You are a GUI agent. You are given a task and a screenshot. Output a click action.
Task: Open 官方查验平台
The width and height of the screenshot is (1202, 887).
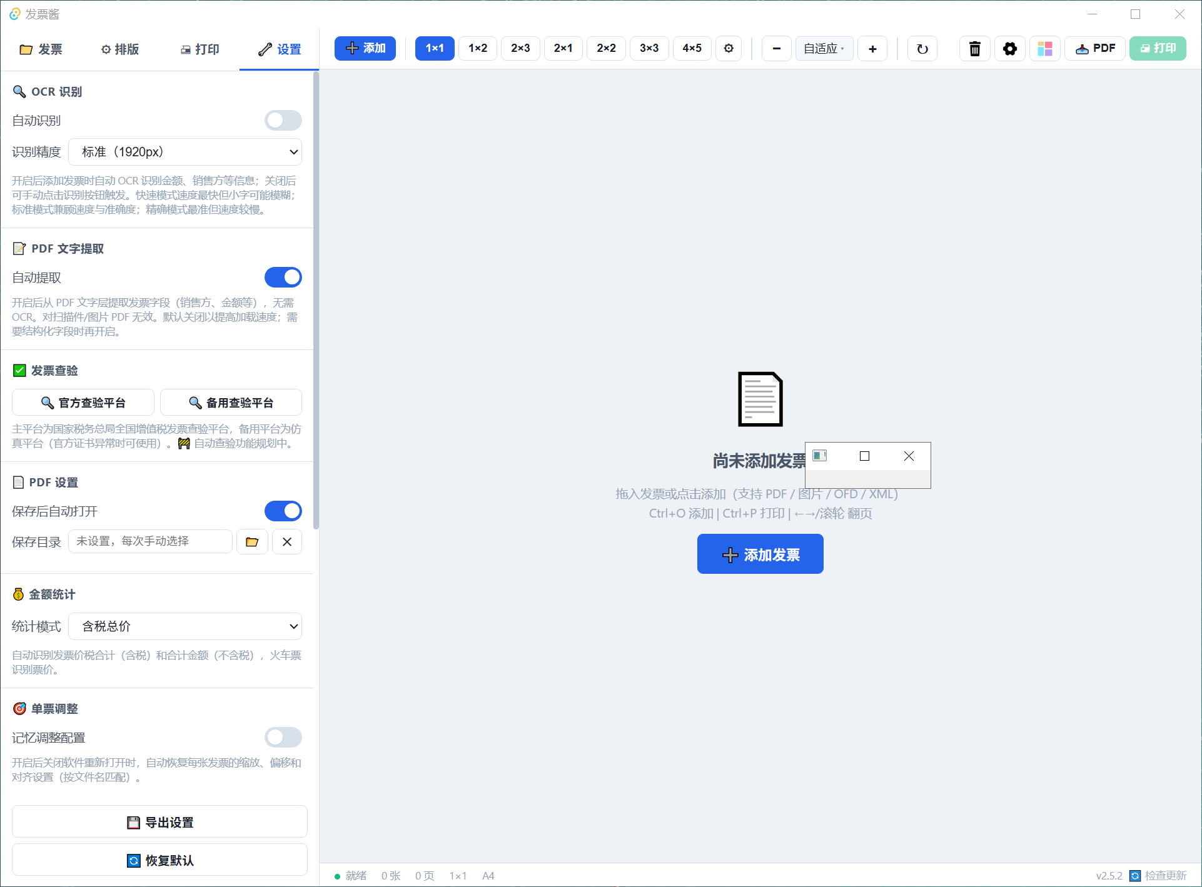coord(83,403)
